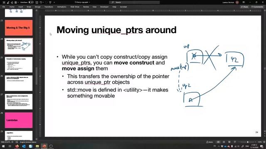
Task: Open File Explorer from the taskbar
Action: click(x=37, y=146)
